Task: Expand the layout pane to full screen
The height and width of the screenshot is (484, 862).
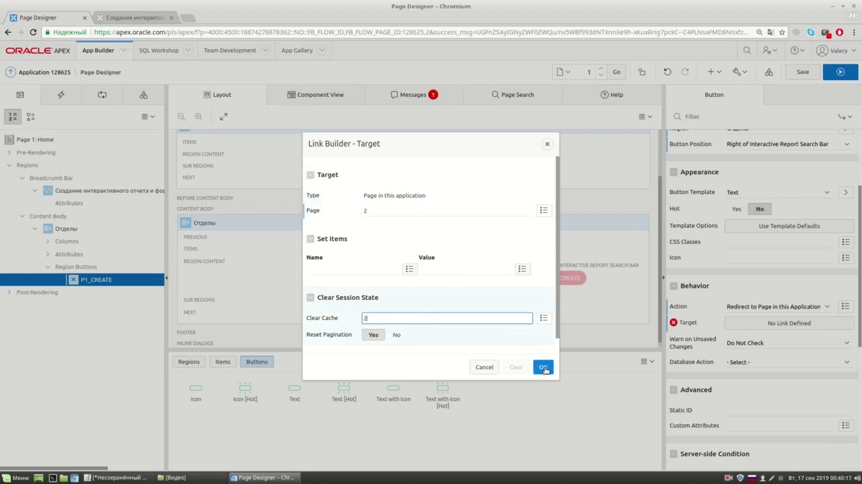Action: (x=224, y=116)
